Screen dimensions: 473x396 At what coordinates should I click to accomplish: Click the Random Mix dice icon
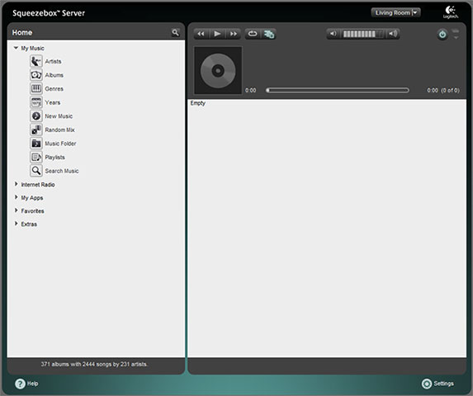click(36, 130)
